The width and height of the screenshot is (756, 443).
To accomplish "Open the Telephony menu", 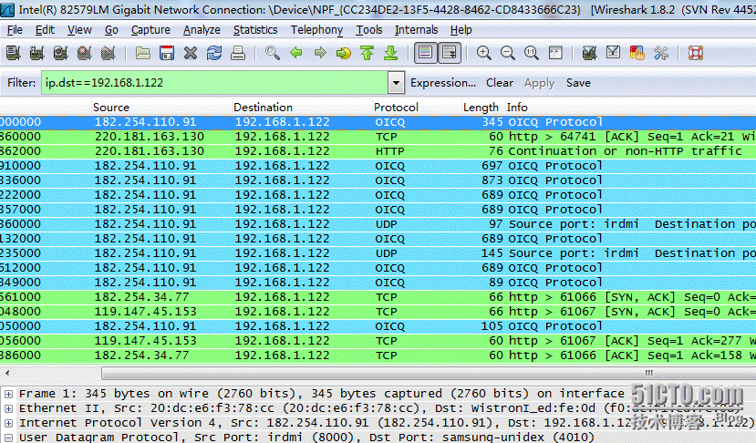I will tap(316, 30).
